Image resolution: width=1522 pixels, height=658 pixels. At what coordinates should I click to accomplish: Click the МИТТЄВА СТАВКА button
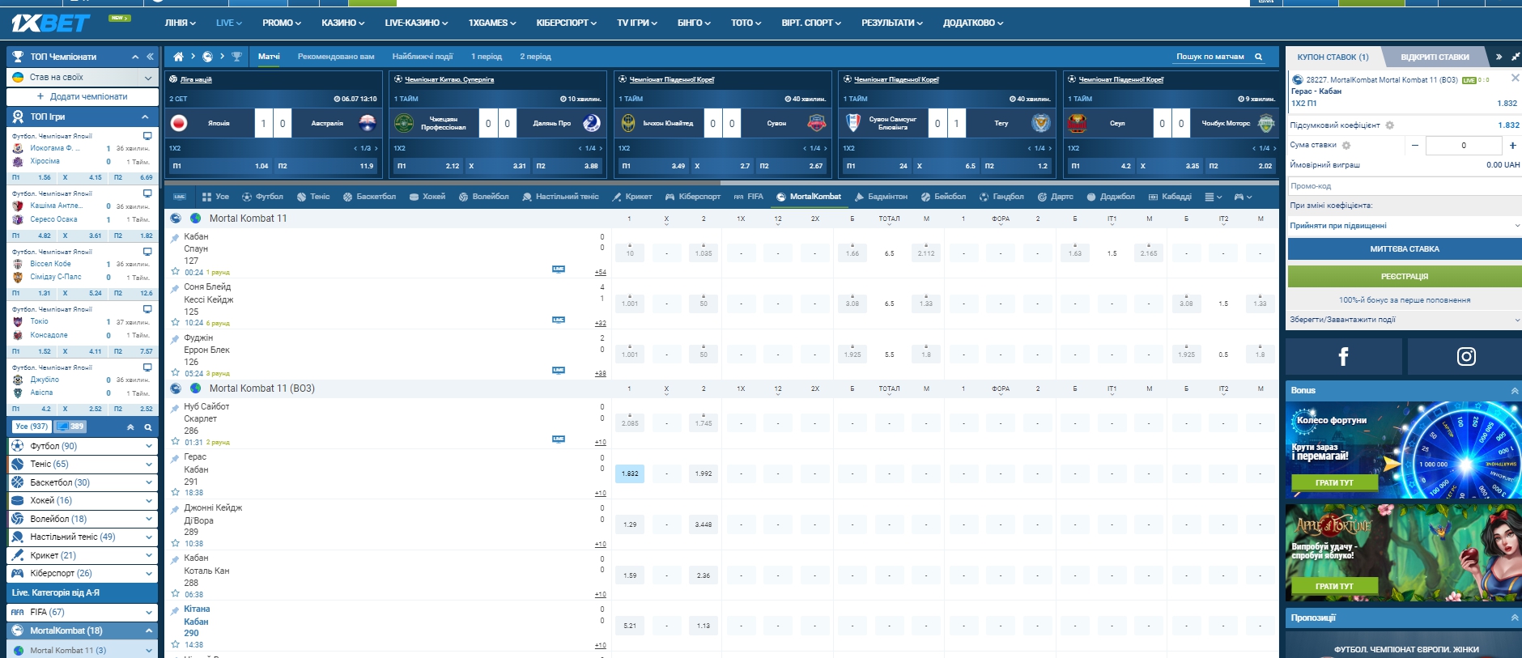pos(1404,249)
